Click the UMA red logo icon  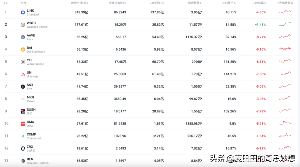[23, 124]
